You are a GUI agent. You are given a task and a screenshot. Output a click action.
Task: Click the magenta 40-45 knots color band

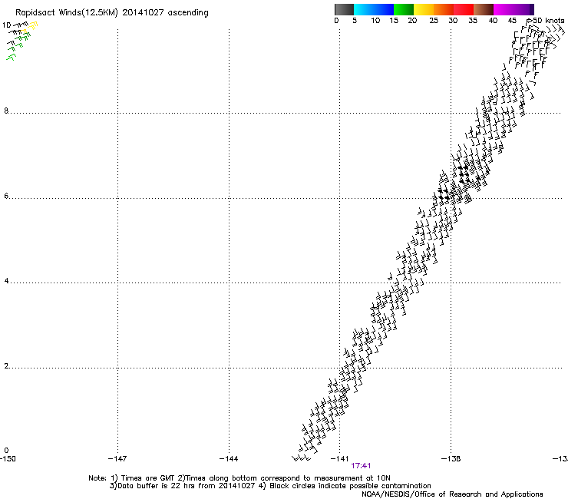(504, 9)
